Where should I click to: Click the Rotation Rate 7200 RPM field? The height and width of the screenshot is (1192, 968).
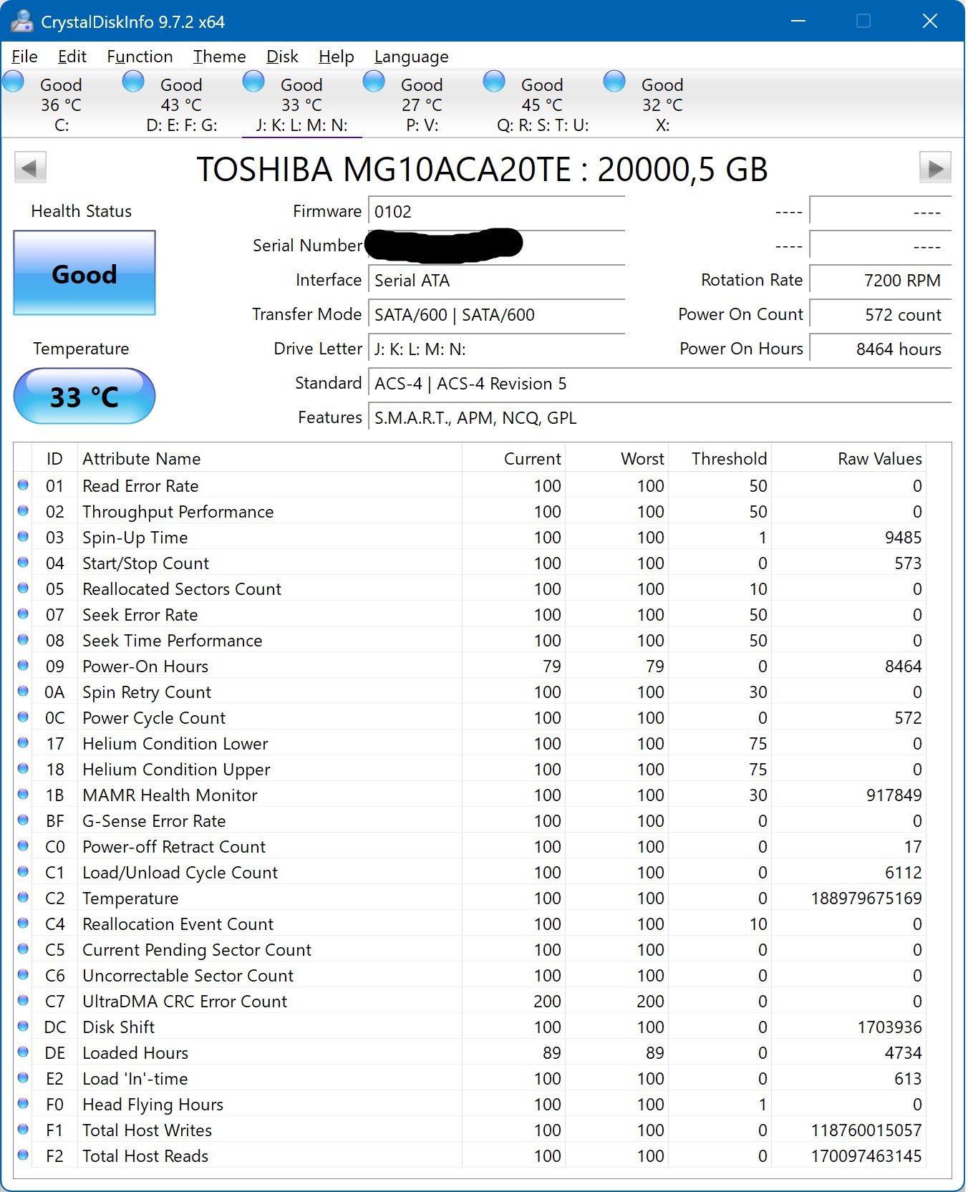[x=881, y=281]
